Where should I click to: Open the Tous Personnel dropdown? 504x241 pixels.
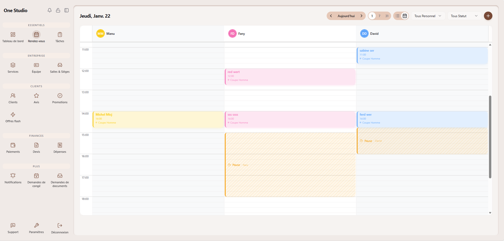[x=427, y=16]
